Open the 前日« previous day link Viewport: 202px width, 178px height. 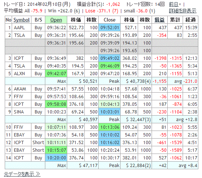point(175,4)
